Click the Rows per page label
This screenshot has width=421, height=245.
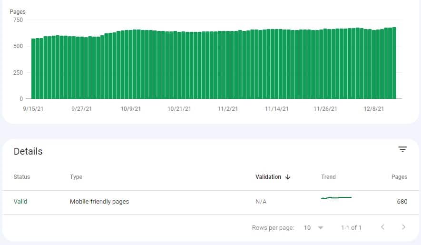273,228
